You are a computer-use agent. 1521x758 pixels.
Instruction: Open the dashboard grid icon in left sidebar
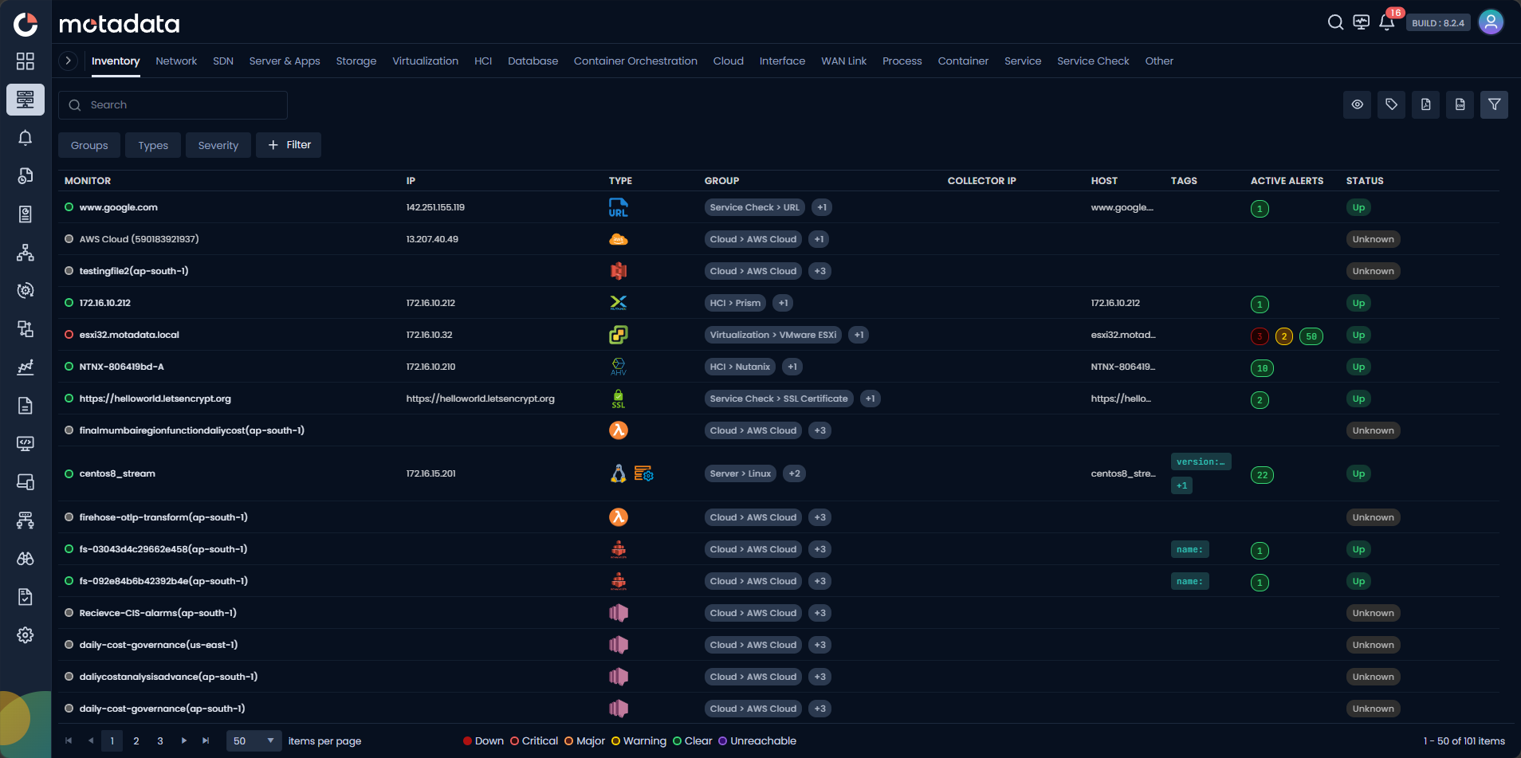[x=26, y=61]
